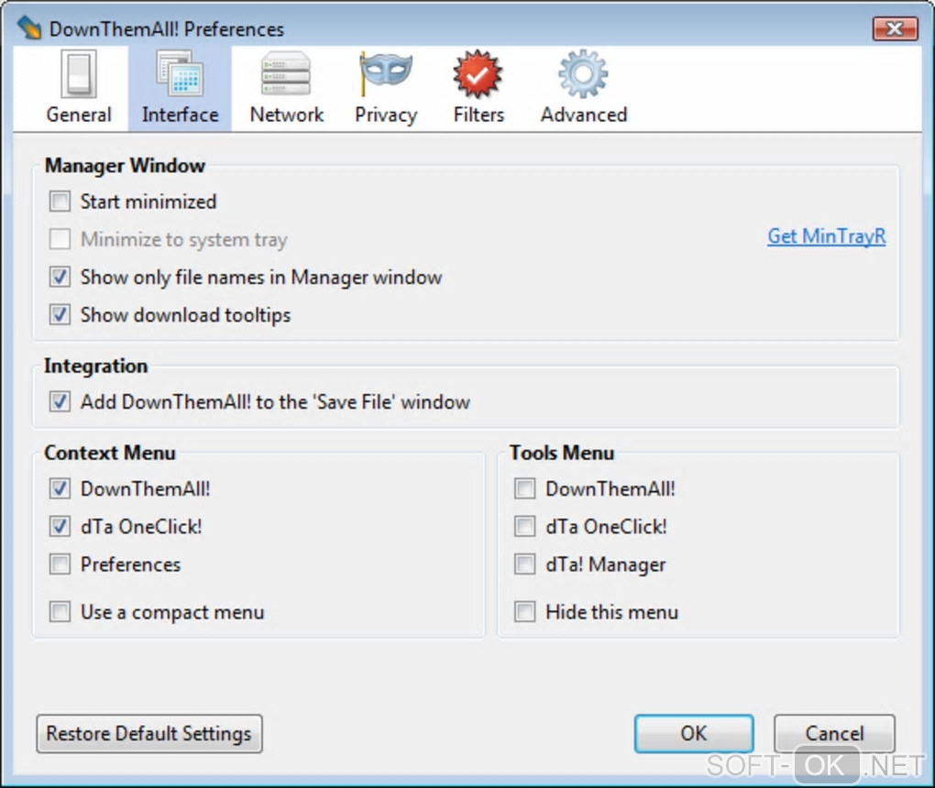The image size is (935, 788).
Task: Switch to the Privacy tab label
Action: click(386, 115)
